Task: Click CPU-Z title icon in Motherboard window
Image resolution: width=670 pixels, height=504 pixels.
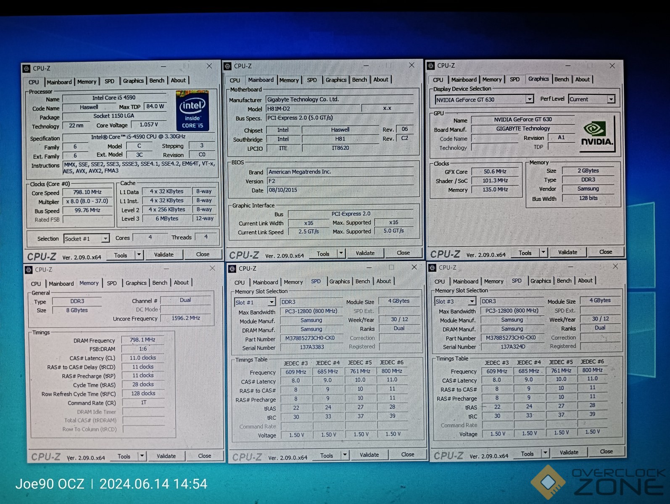Action: [228, 66]
